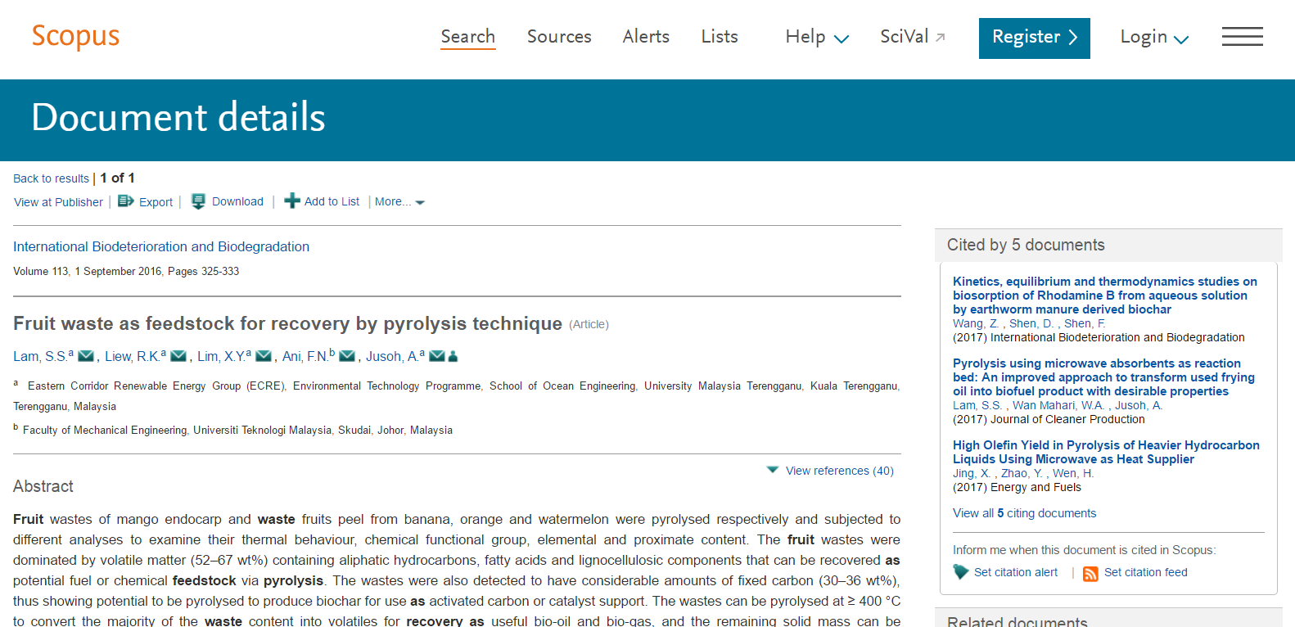Screen dimensions: 1295x627
Task: Click Back to results link
Action: point(51,178)
